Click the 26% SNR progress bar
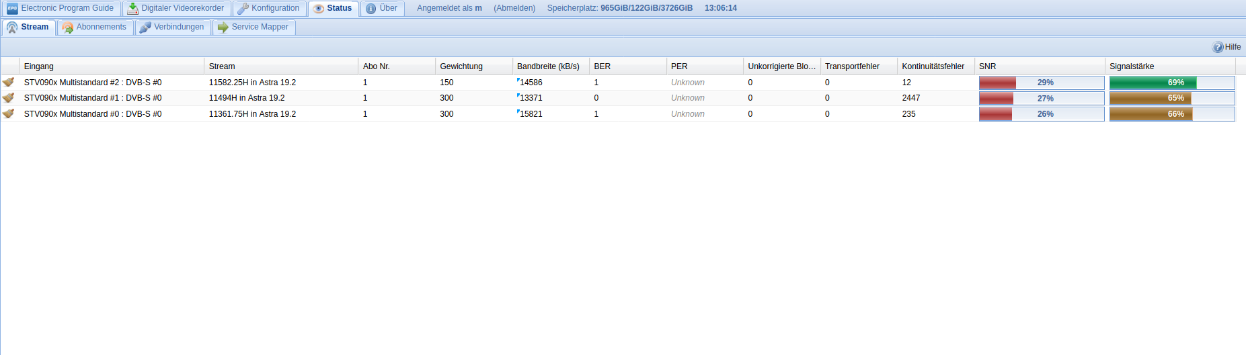Screen dimensions: 1246x355 (x=1042, y=114)
